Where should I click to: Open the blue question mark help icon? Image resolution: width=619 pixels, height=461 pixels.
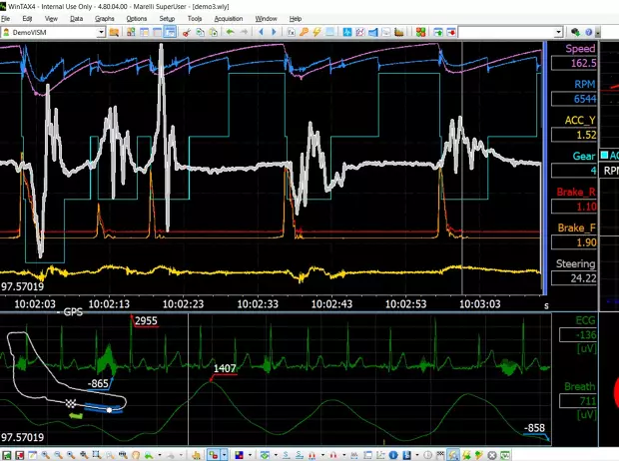tap(589, 32)
